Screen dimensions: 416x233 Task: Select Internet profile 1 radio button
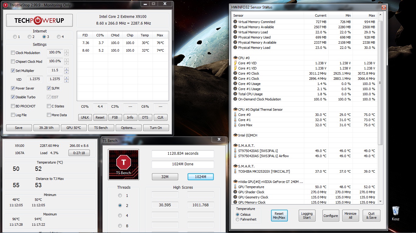point(15,37)
